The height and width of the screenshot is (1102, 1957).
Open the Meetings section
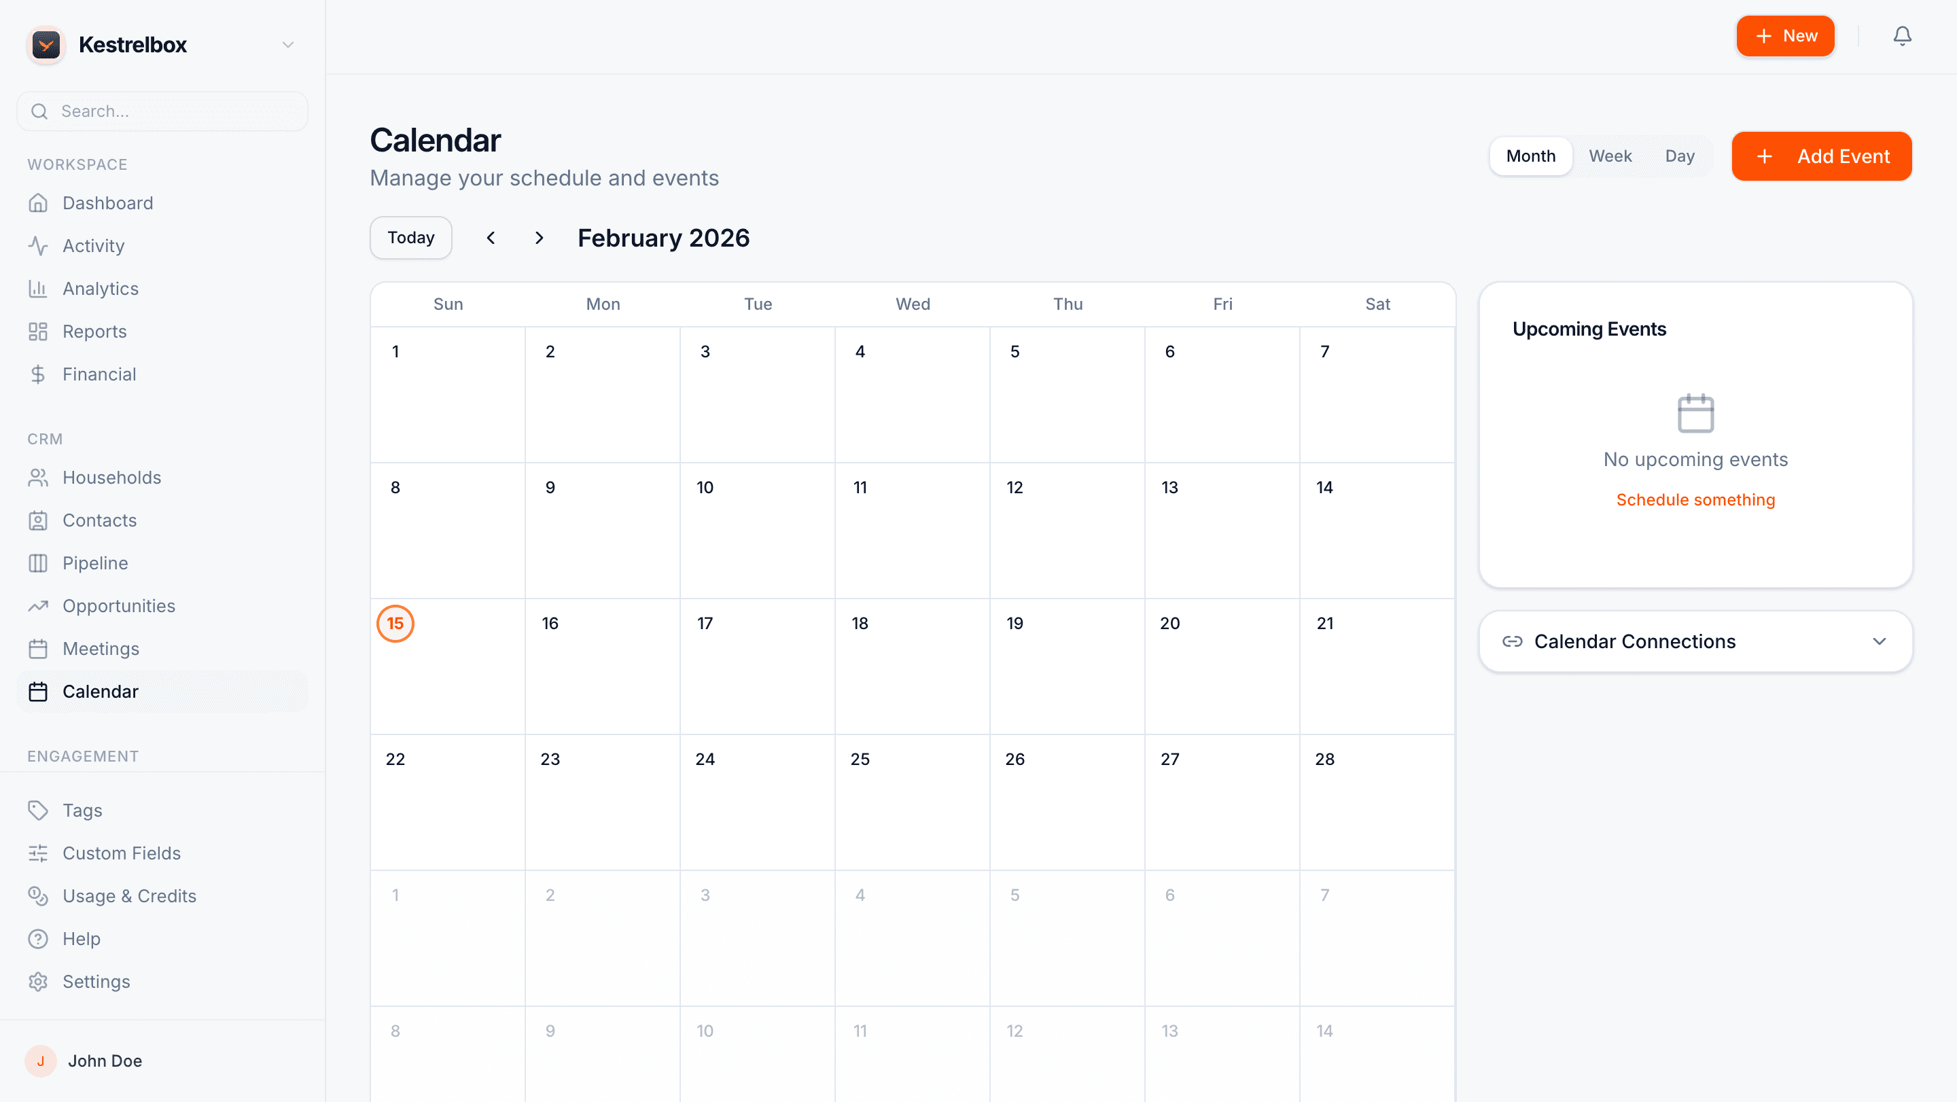(x=101, y=649)
